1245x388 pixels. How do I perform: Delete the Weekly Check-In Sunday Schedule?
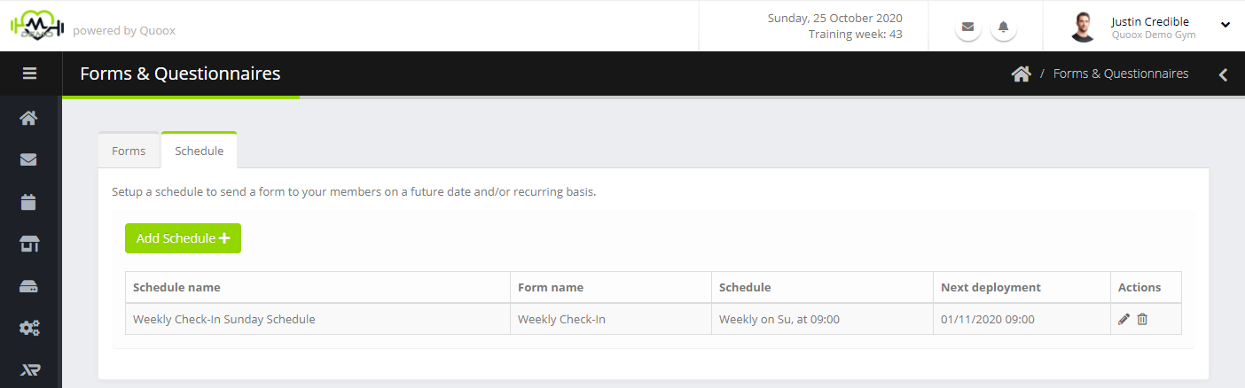(1142, 319)
